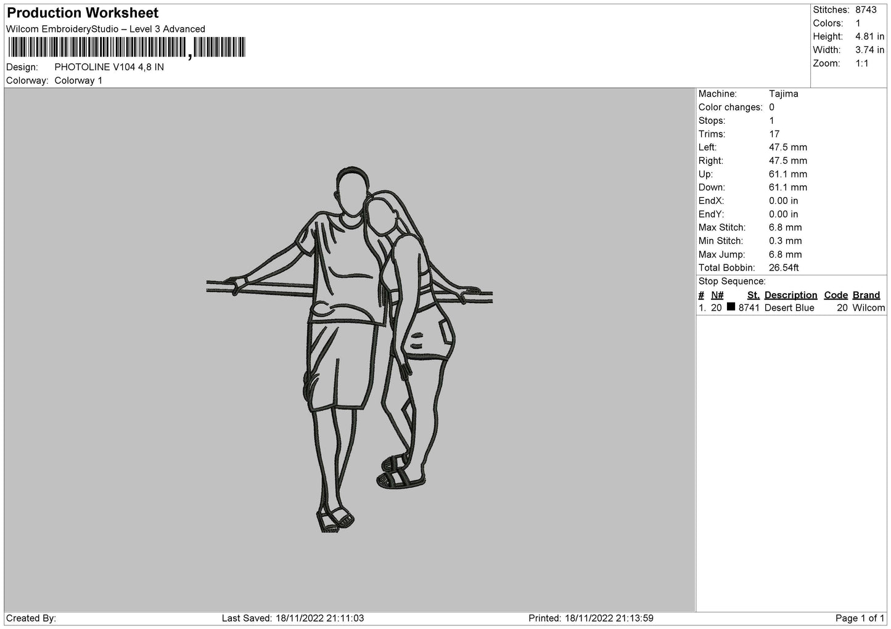This screenshot has height=629, width=891.
Task: Click the row number "1." in stop sequence
Action: tap(702, 308)
